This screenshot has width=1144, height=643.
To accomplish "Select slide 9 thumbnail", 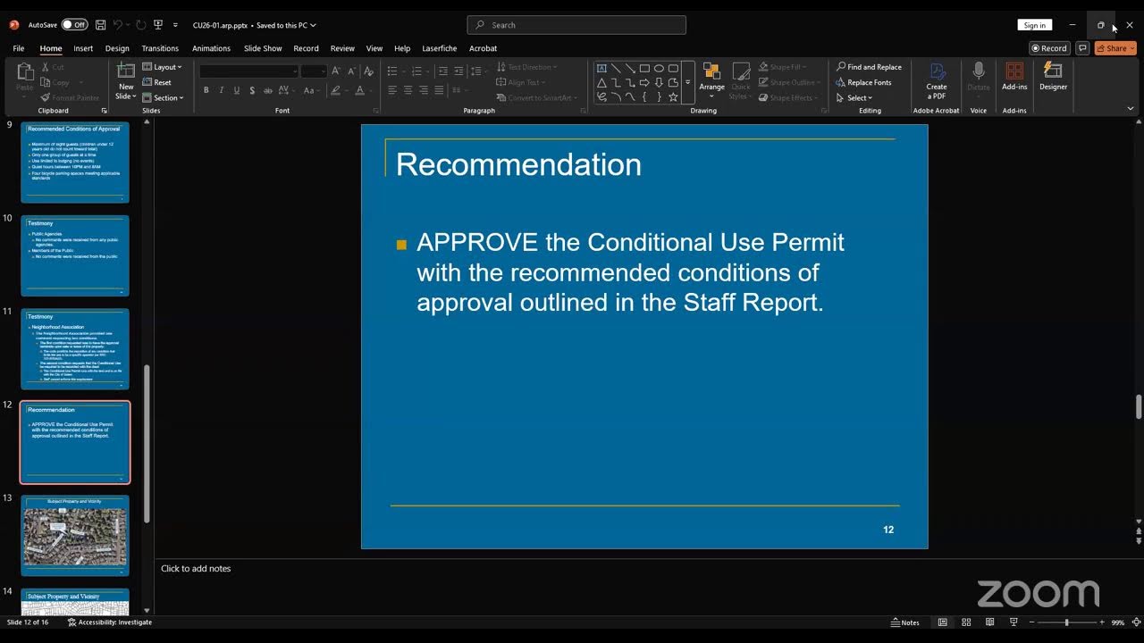I will (x=75, y=163).
